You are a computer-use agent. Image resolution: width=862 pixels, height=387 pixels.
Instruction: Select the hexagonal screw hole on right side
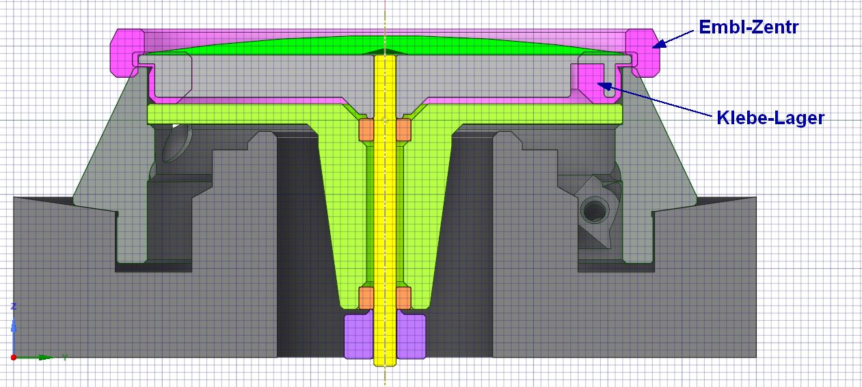point(595,209)
